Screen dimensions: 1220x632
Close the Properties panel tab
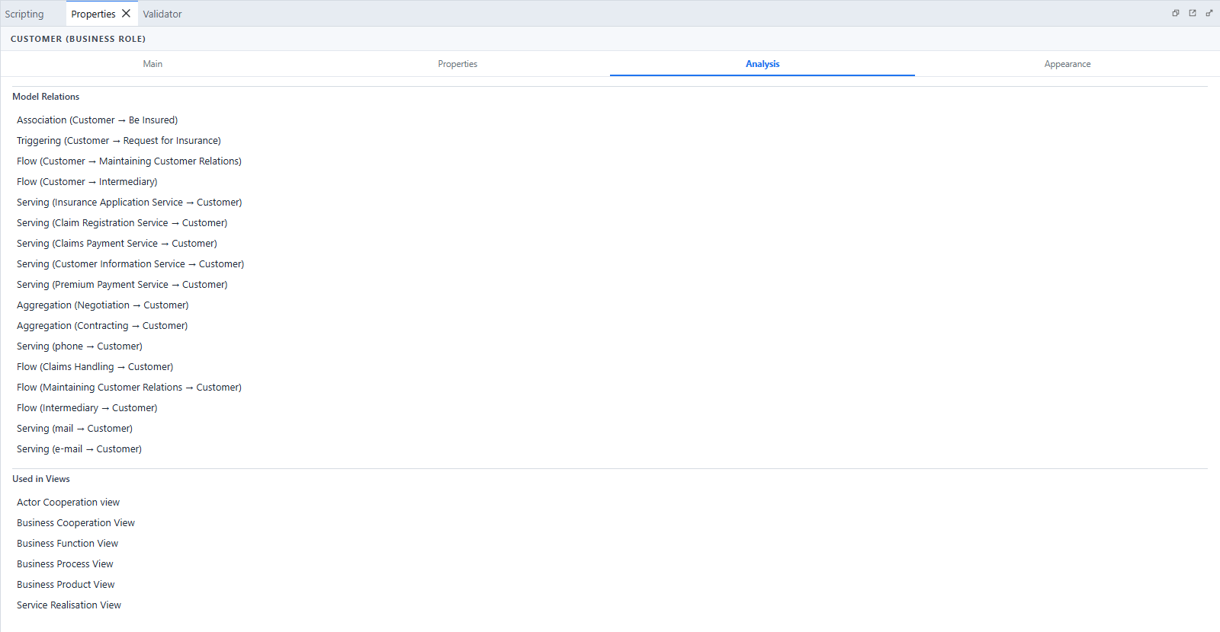(127, 14)
